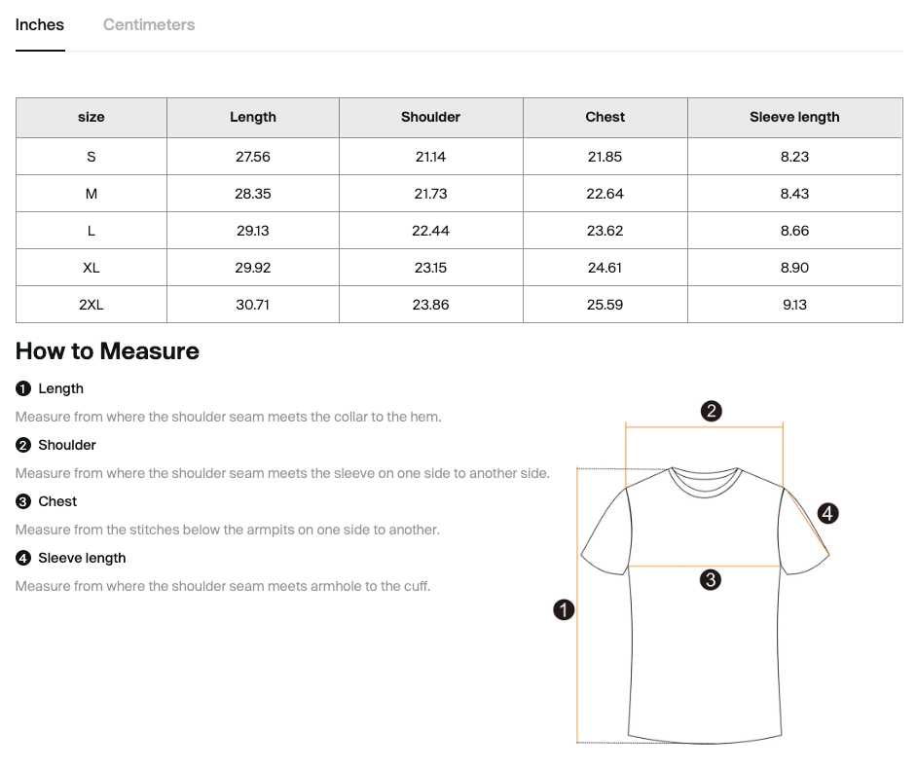Click the number 1 bullet beside Length
This screenshot has width=917, height=770.
coord(23,388)
